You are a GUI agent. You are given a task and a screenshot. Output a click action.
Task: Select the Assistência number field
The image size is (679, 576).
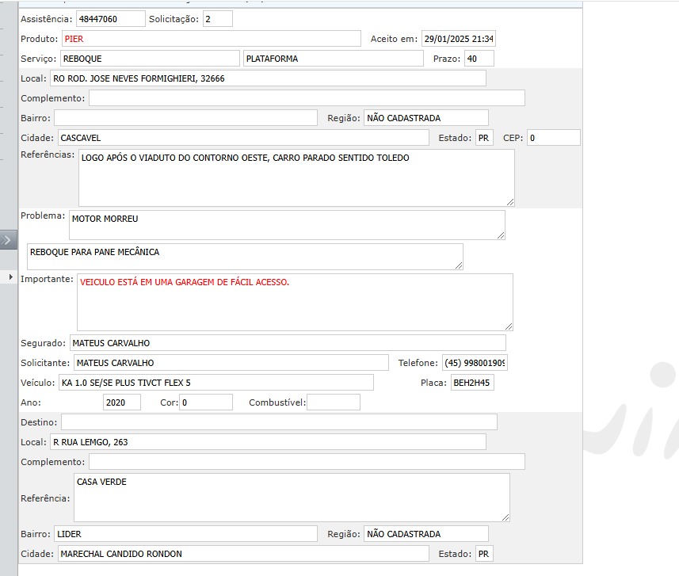[110, 19]
